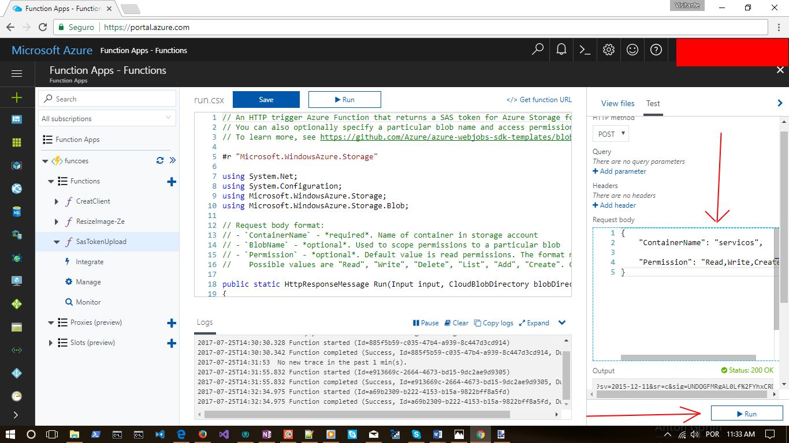Switch to the View files tab
789x443 pixels.
pyautogui.click(x=617, y=103)
